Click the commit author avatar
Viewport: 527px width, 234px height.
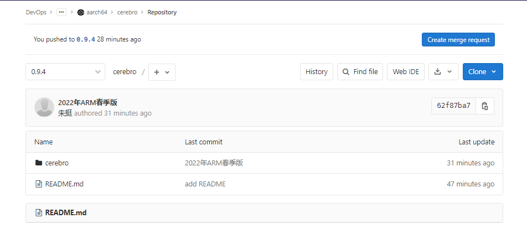(x=44, y=107)
